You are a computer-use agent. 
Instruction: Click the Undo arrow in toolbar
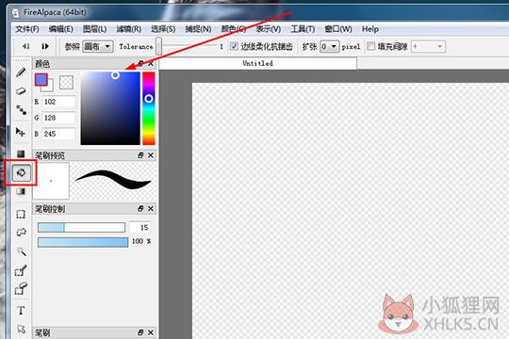(x=26, y=46)
